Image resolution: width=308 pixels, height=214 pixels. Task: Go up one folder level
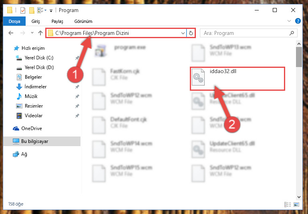pos(40,33)
